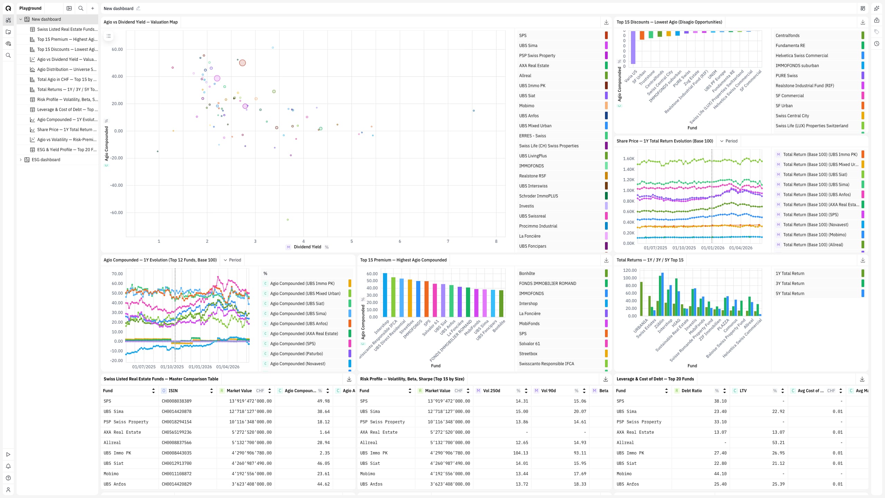Download the Top 15 Discounts chart
The width and height of the screenshot is (885, 498).
pyautogui.click(x=863, y=22)
